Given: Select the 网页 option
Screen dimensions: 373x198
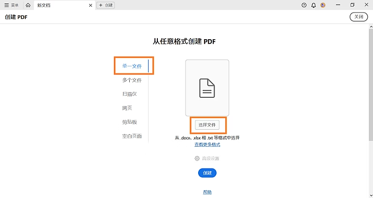Looking at the screenshot, I should (x=127, y=108).
